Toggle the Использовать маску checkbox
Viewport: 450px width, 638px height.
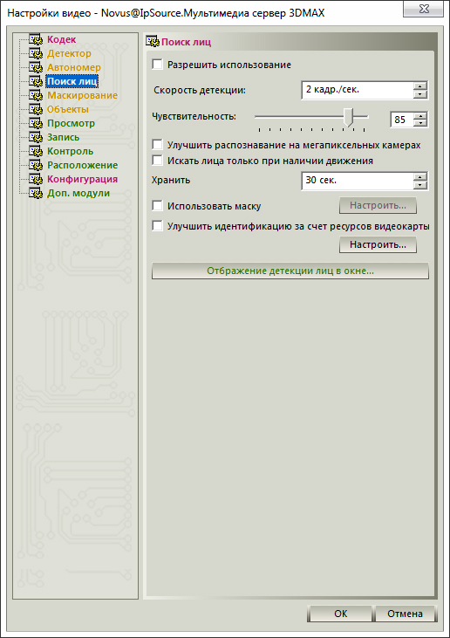click(x=157, y=206)
